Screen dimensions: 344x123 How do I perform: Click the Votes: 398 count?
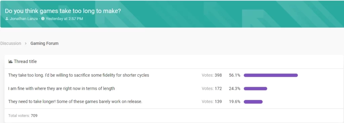point(212,75)
